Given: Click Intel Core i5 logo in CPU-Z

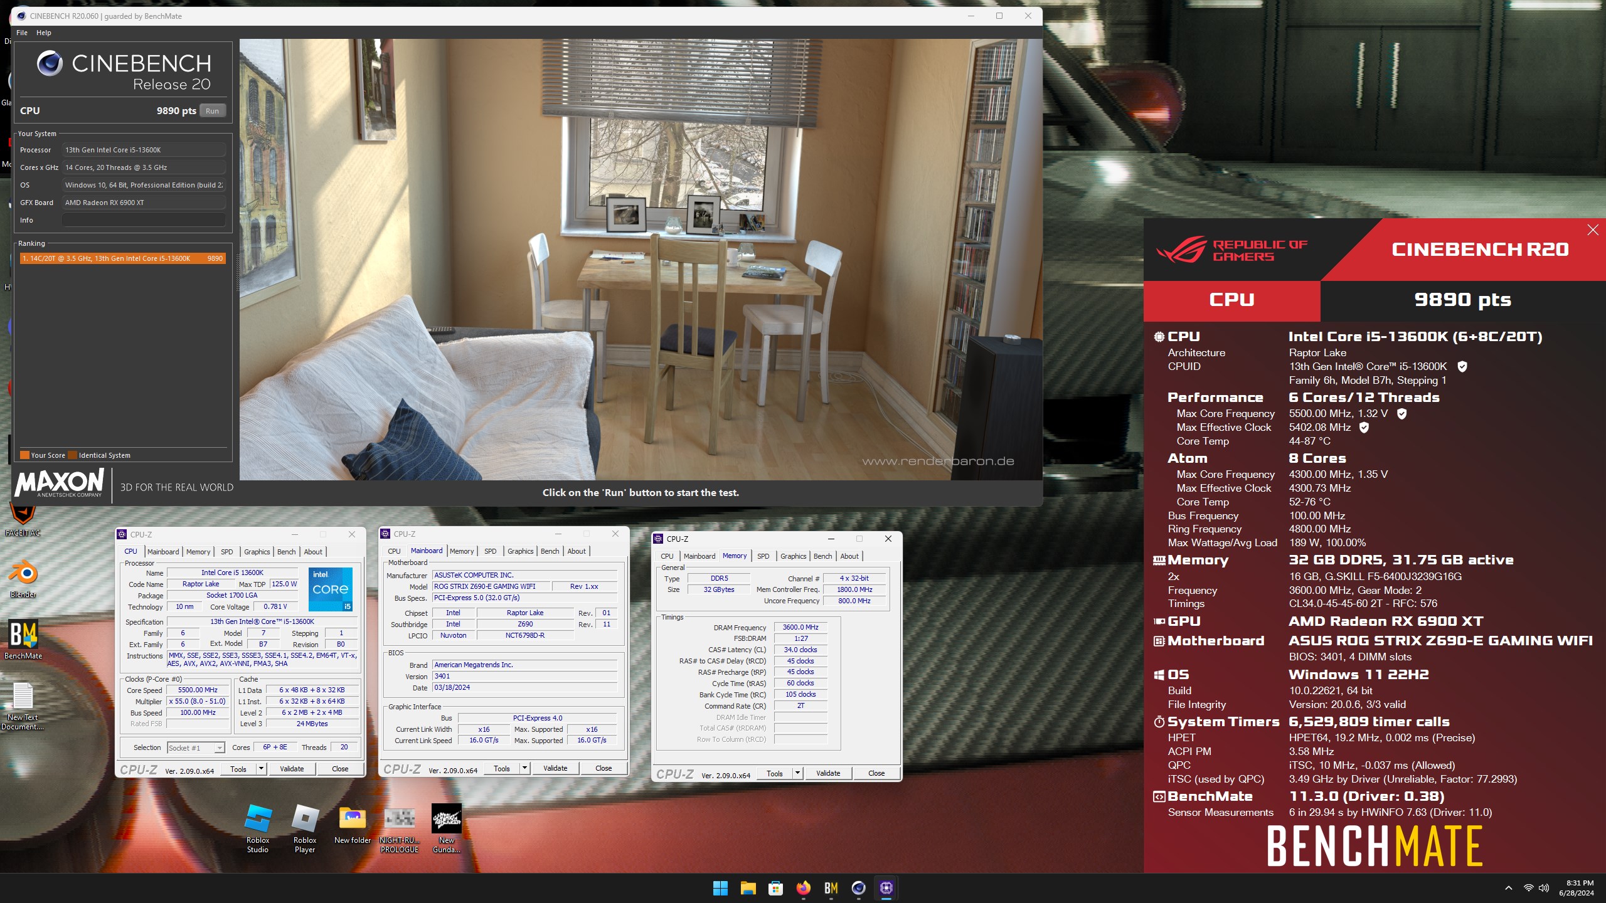Looking at the screenshot, I should 331,589.
